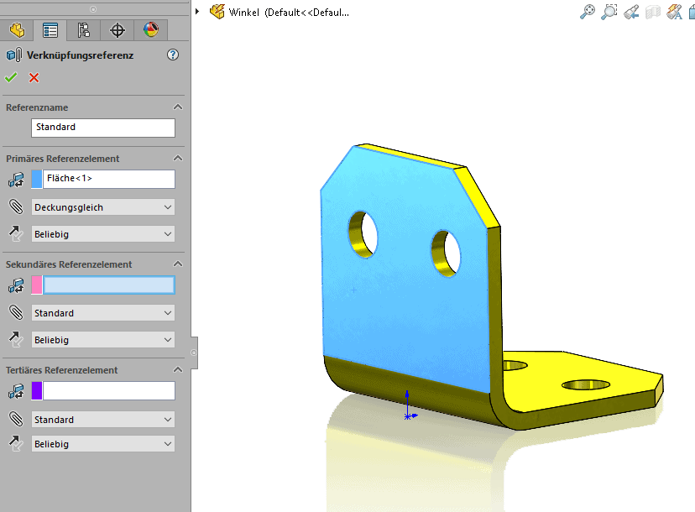Click the panel collapse handle on splitter
Image resolution: width=695 pixels, height=512 pixels.
(x=194, y=353)
